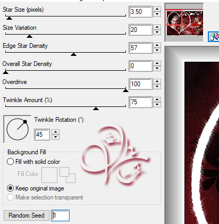The height and width of the screenshot is (224, 219).
Task: Click the swap colors overlapping squares icon
Action: click(68, 175)
